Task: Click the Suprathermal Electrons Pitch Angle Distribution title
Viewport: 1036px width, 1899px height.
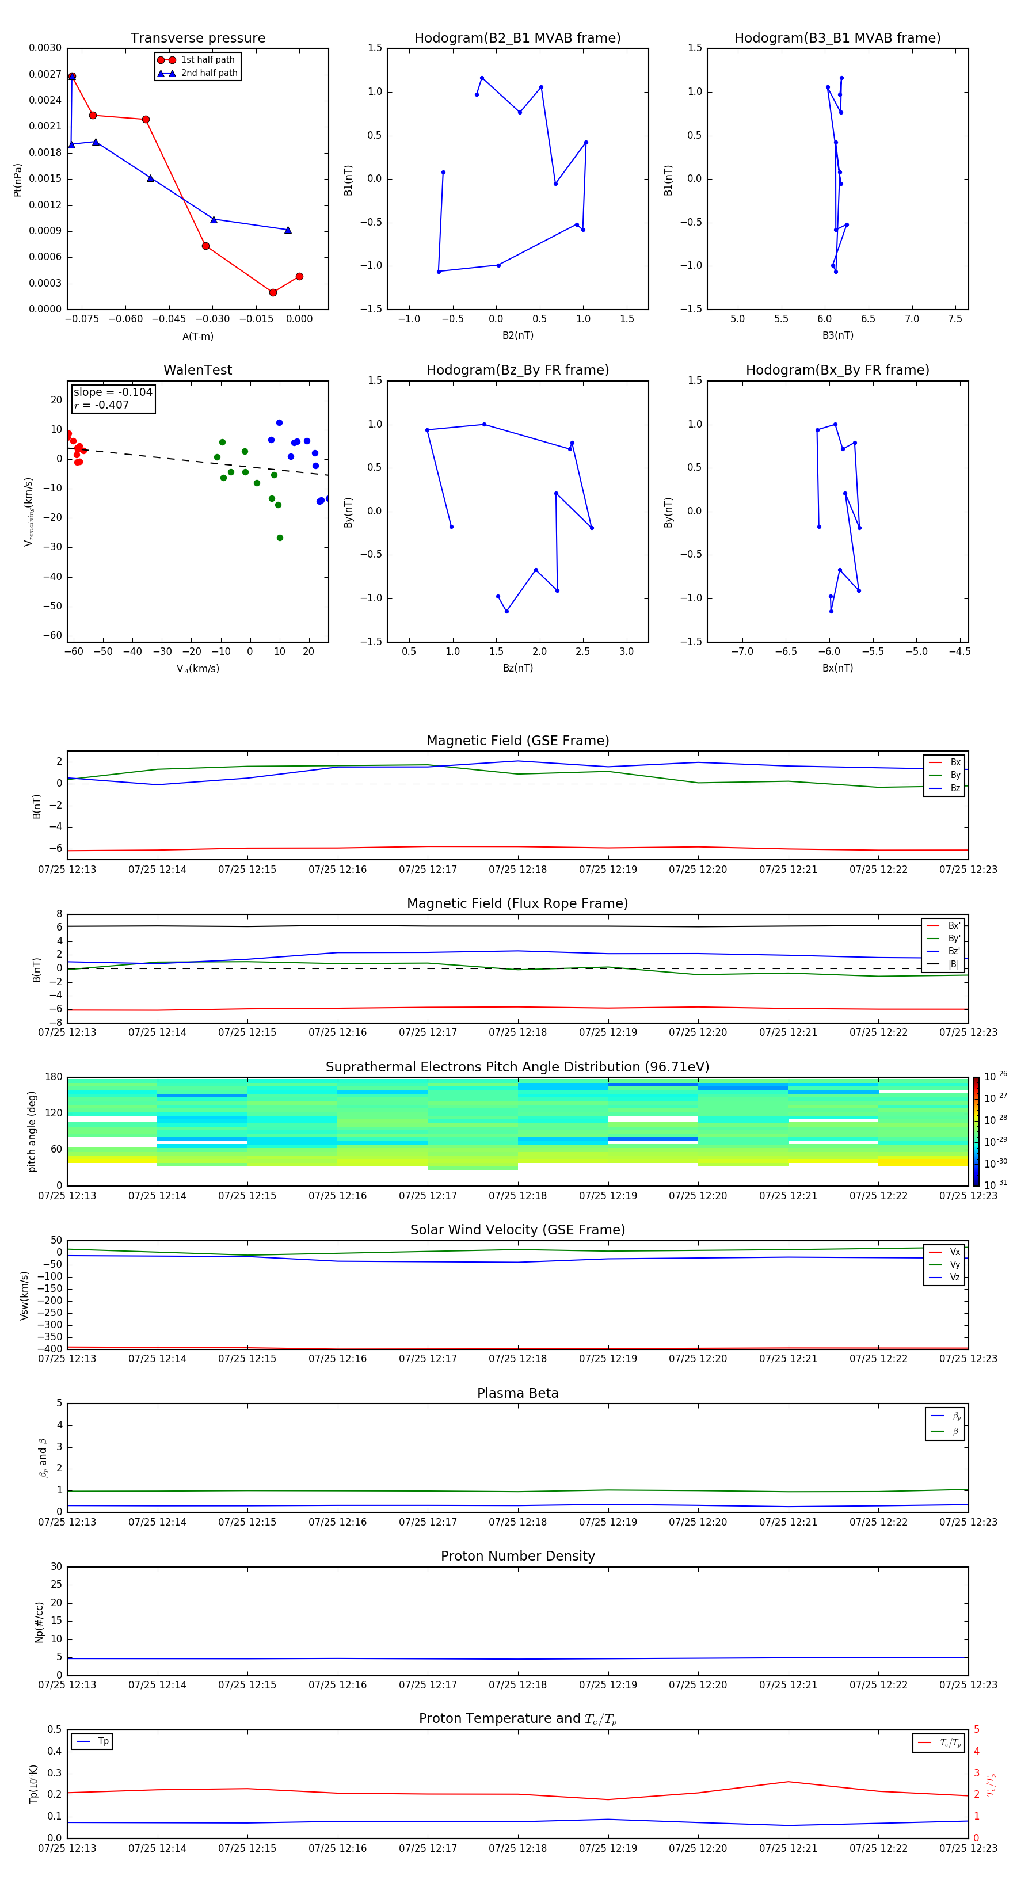Action: pos(517,1067)
